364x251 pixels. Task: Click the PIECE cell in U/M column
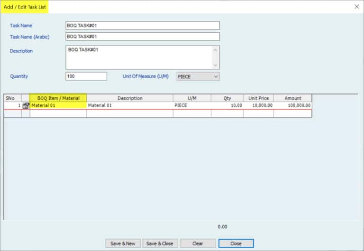(x=192, y=106)
